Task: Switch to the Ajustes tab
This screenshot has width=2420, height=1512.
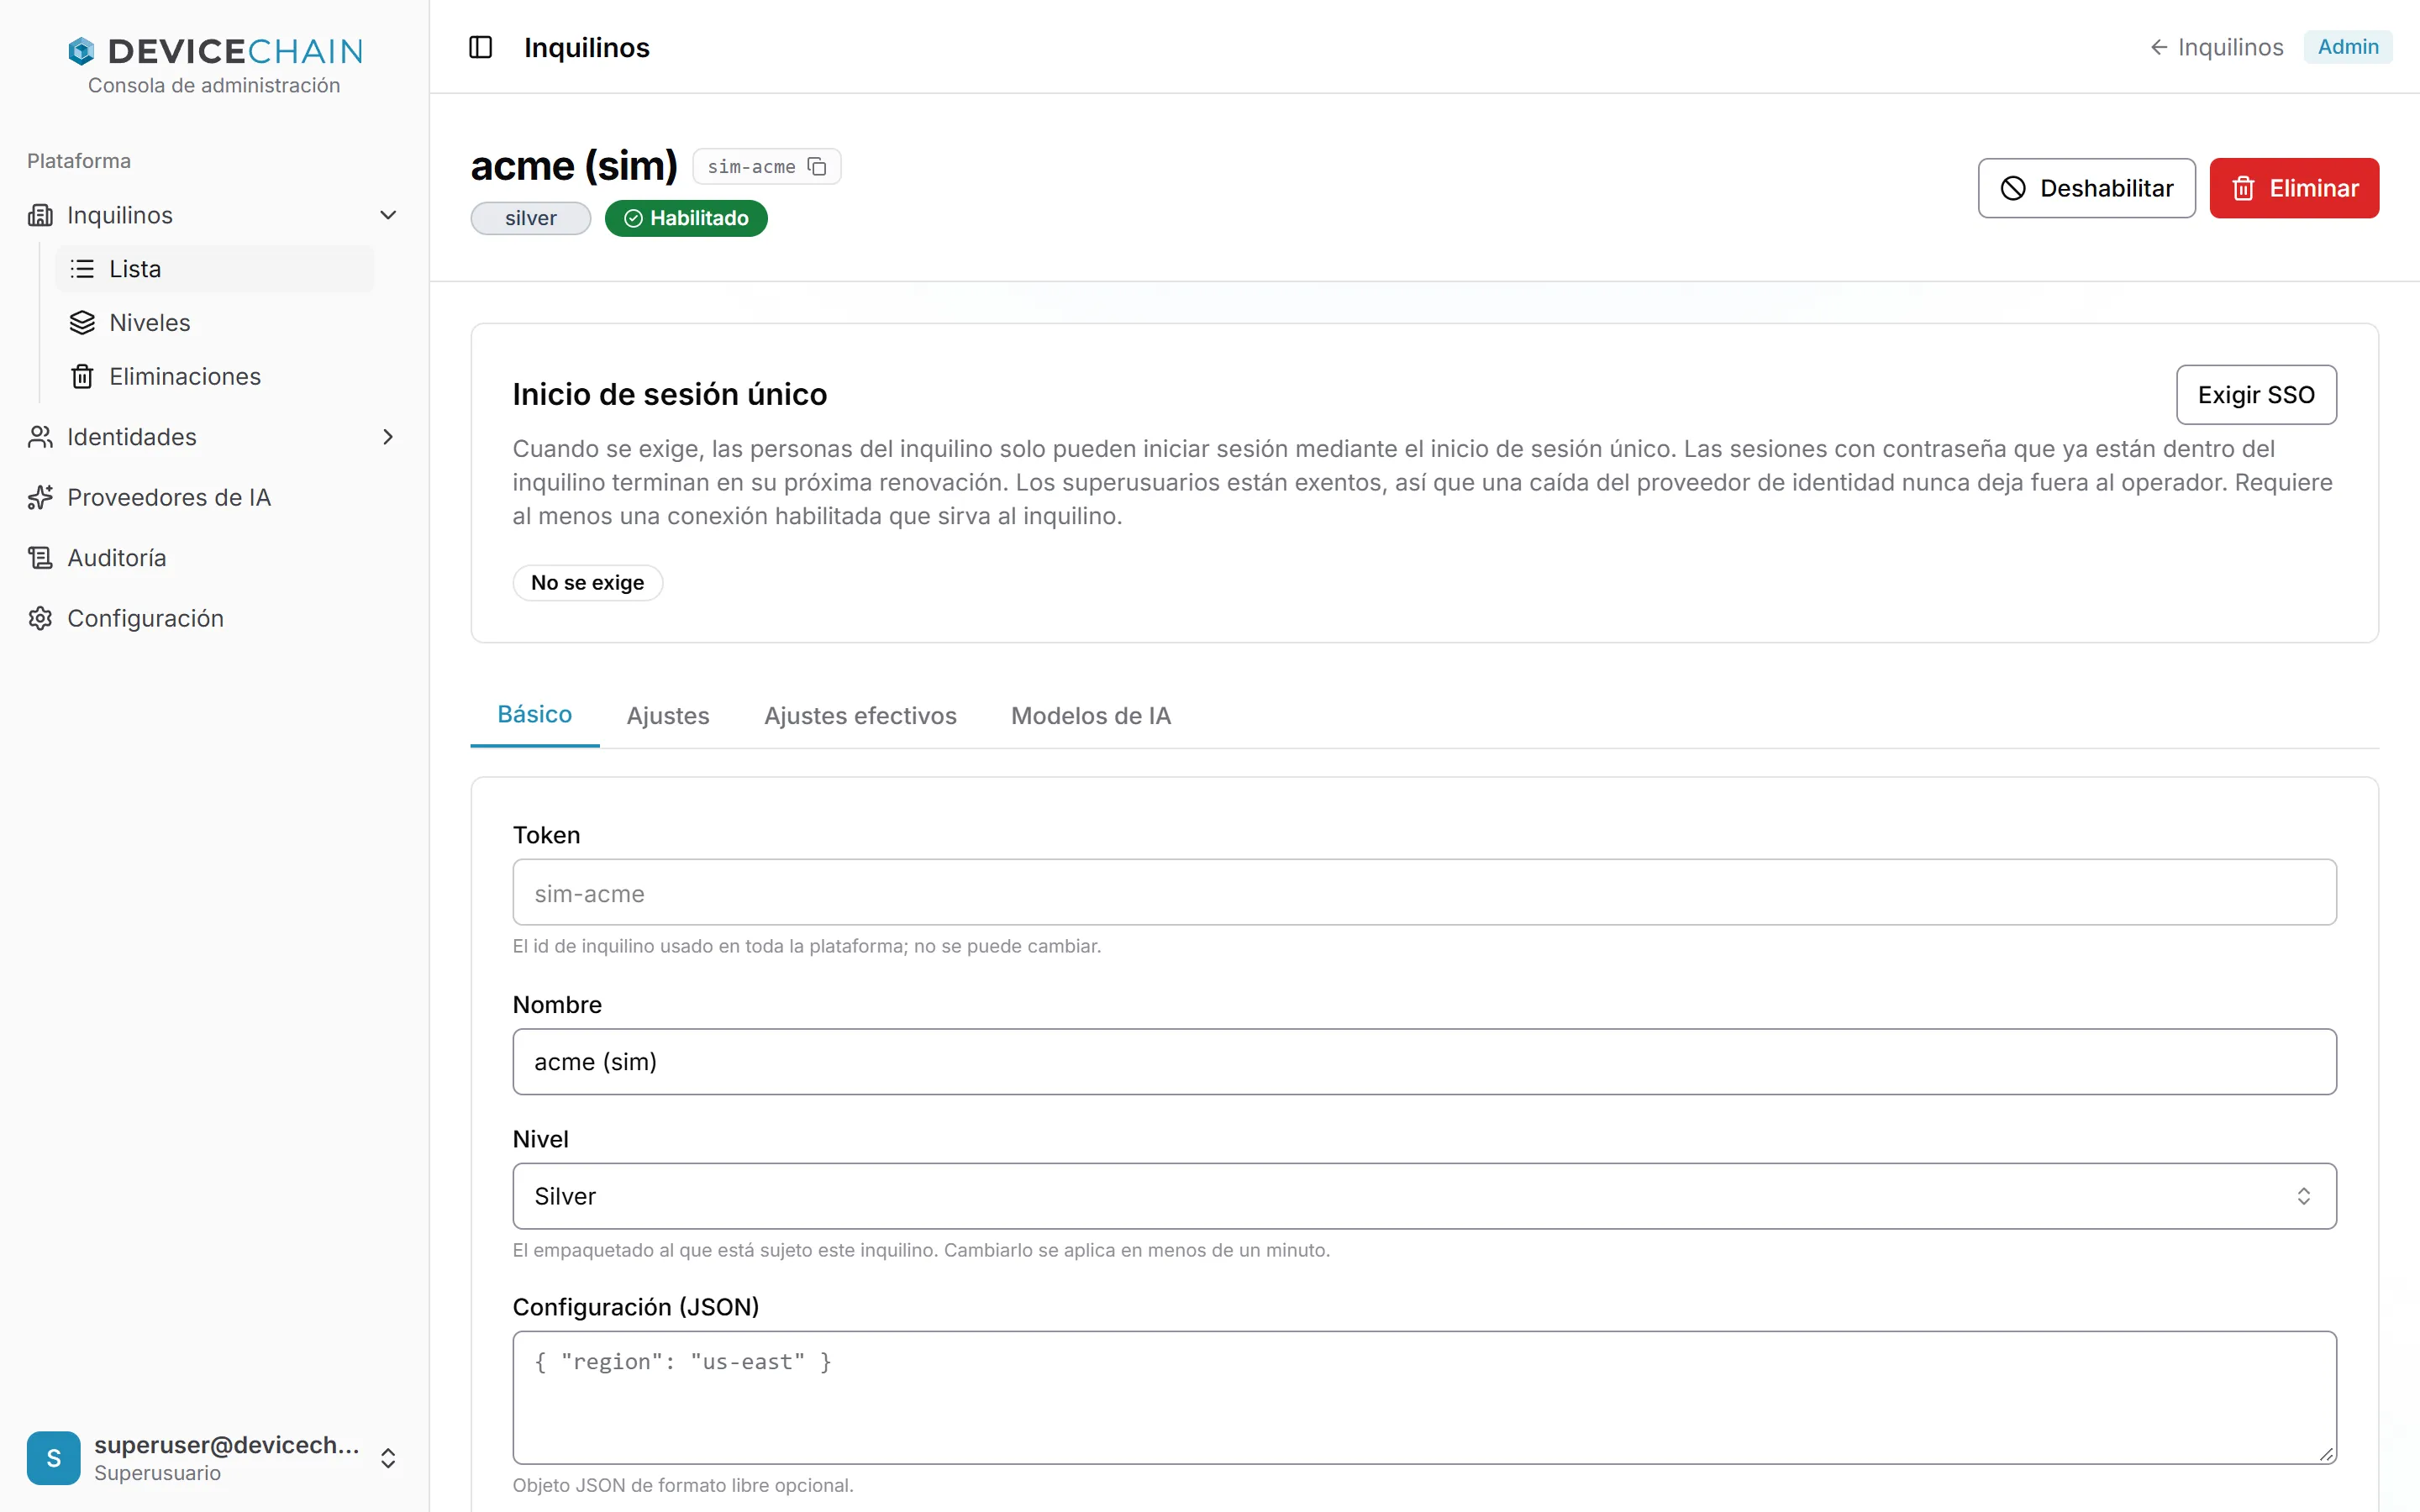Action: pyautogui.click(x=668, y=716)
